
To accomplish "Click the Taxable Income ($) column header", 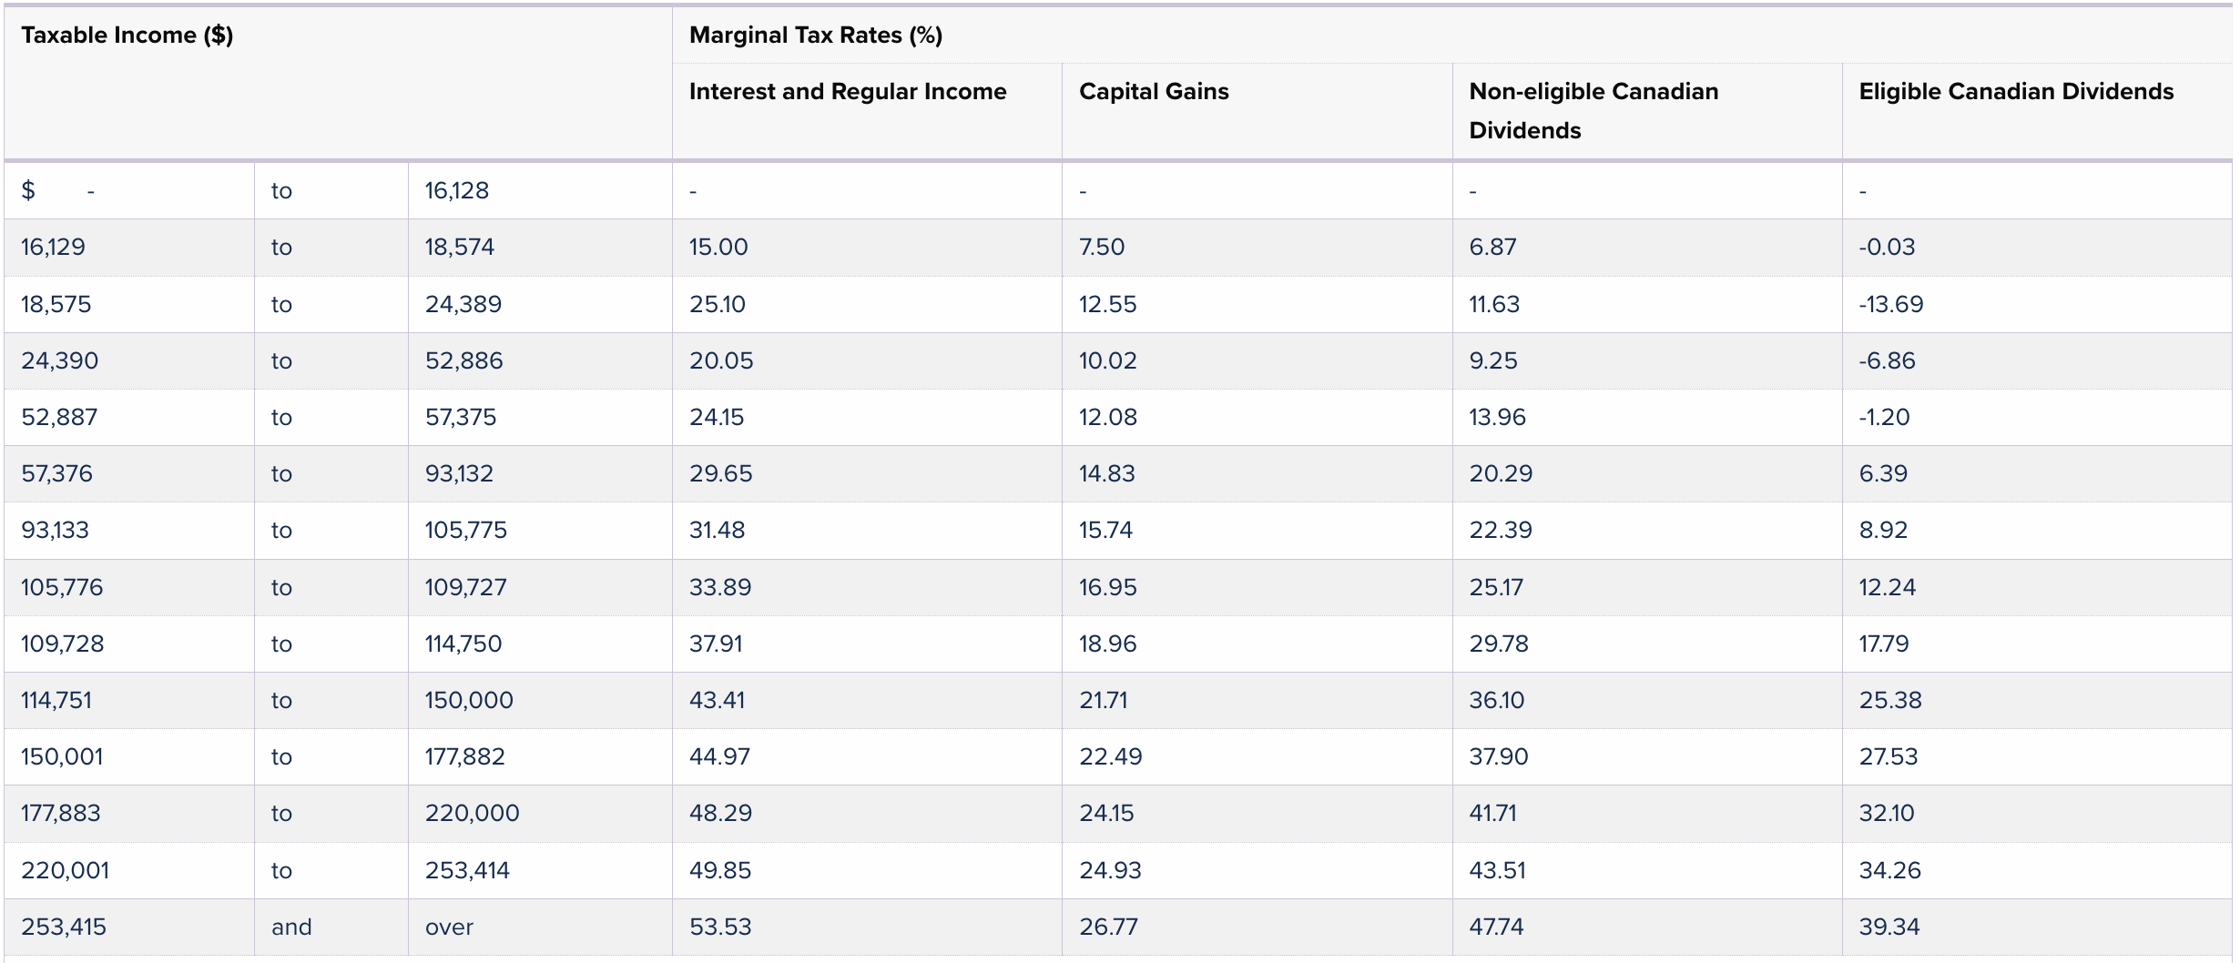I will pos(127,35).
